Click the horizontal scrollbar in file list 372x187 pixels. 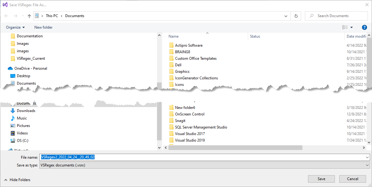coord(235,148)
